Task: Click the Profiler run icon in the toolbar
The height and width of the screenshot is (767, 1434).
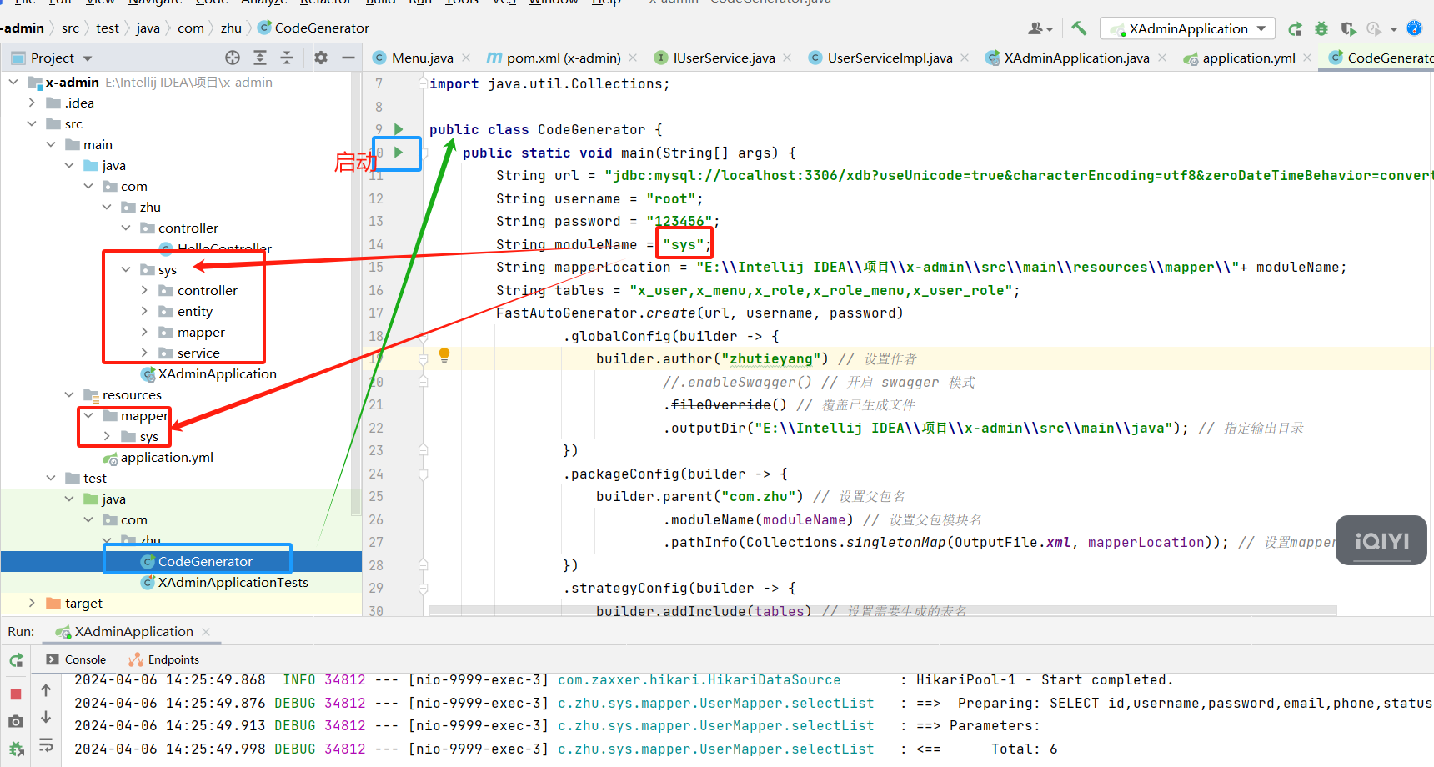Action: (1374, 29)
